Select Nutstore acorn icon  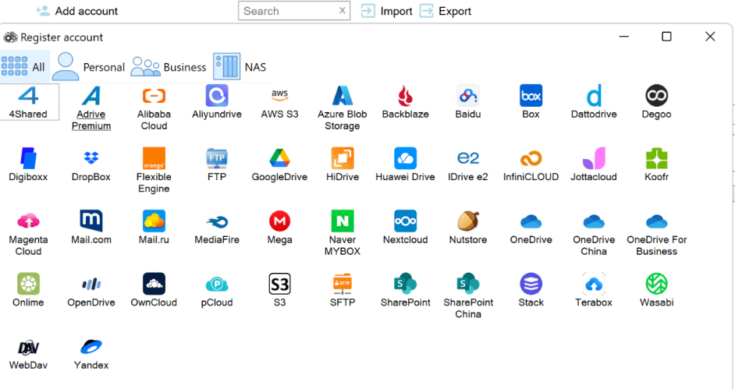tap(468, 228)
